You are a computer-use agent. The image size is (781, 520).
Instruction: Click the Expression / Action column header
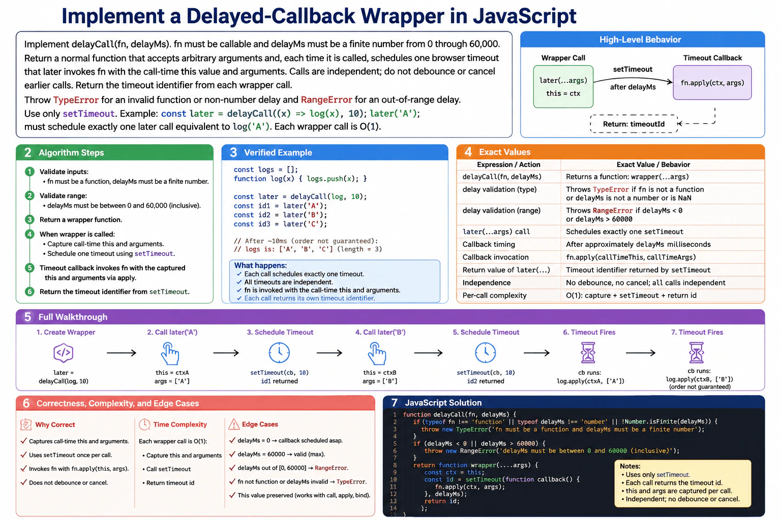click(508, 165)
